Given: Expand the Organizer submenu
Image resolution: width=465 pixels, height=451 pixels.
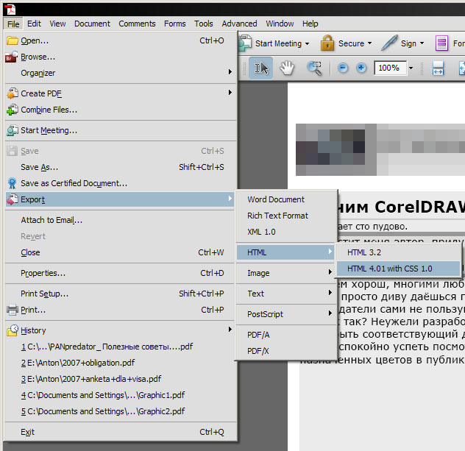Looking at the screenshot, I should point(230,72).
